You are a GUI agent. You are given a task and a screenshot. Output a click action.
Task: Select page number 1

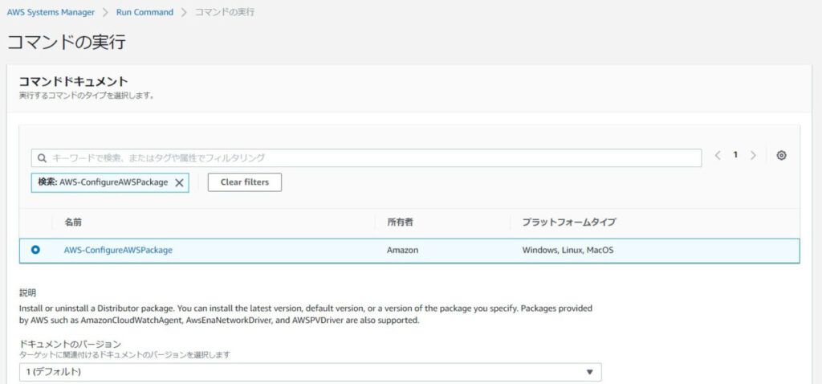[735, 155]
